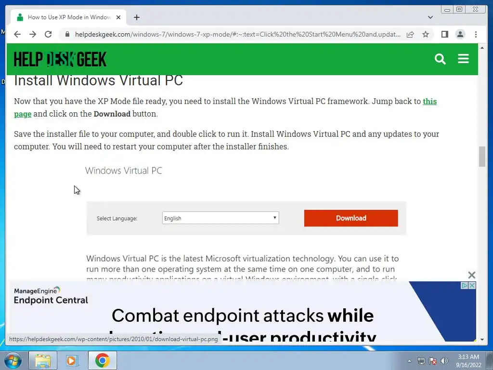
Task: Bookmark this page with the star
Action: pyautogui.click(x=426, y=34)
